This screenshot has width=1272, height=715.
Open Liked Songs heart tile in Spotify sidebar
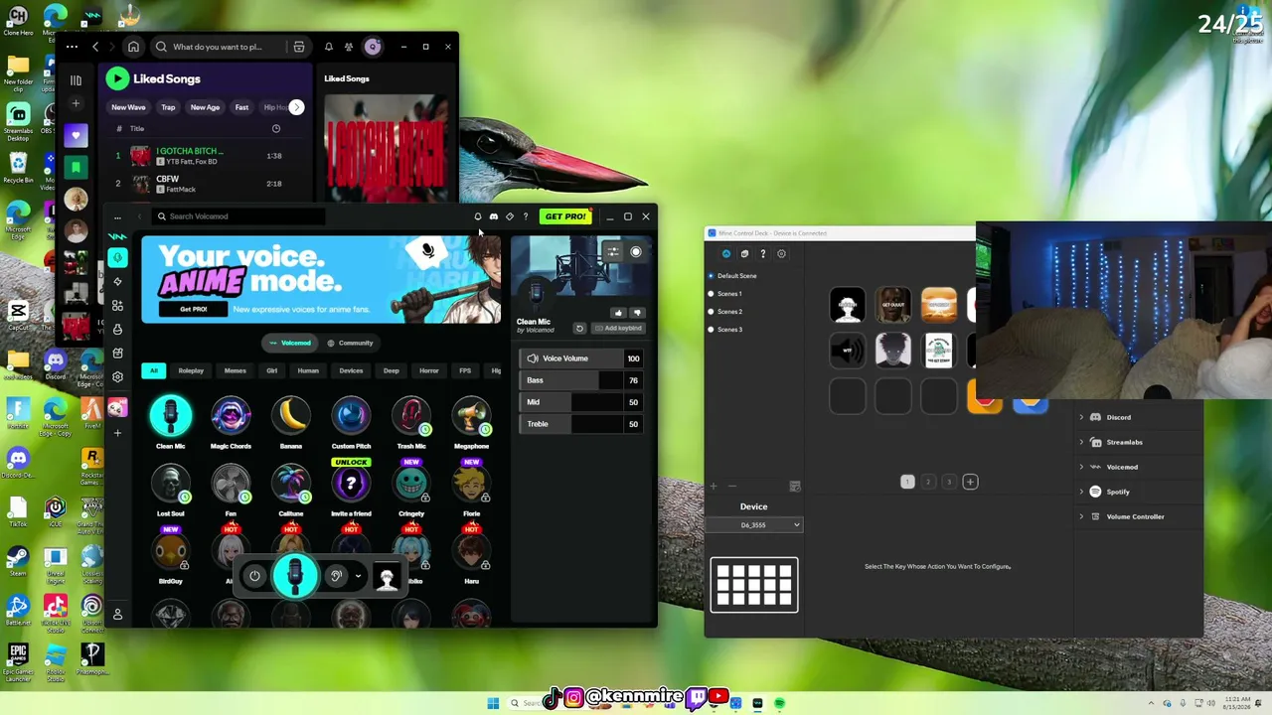pyautogui.click(x=76, y=135)
